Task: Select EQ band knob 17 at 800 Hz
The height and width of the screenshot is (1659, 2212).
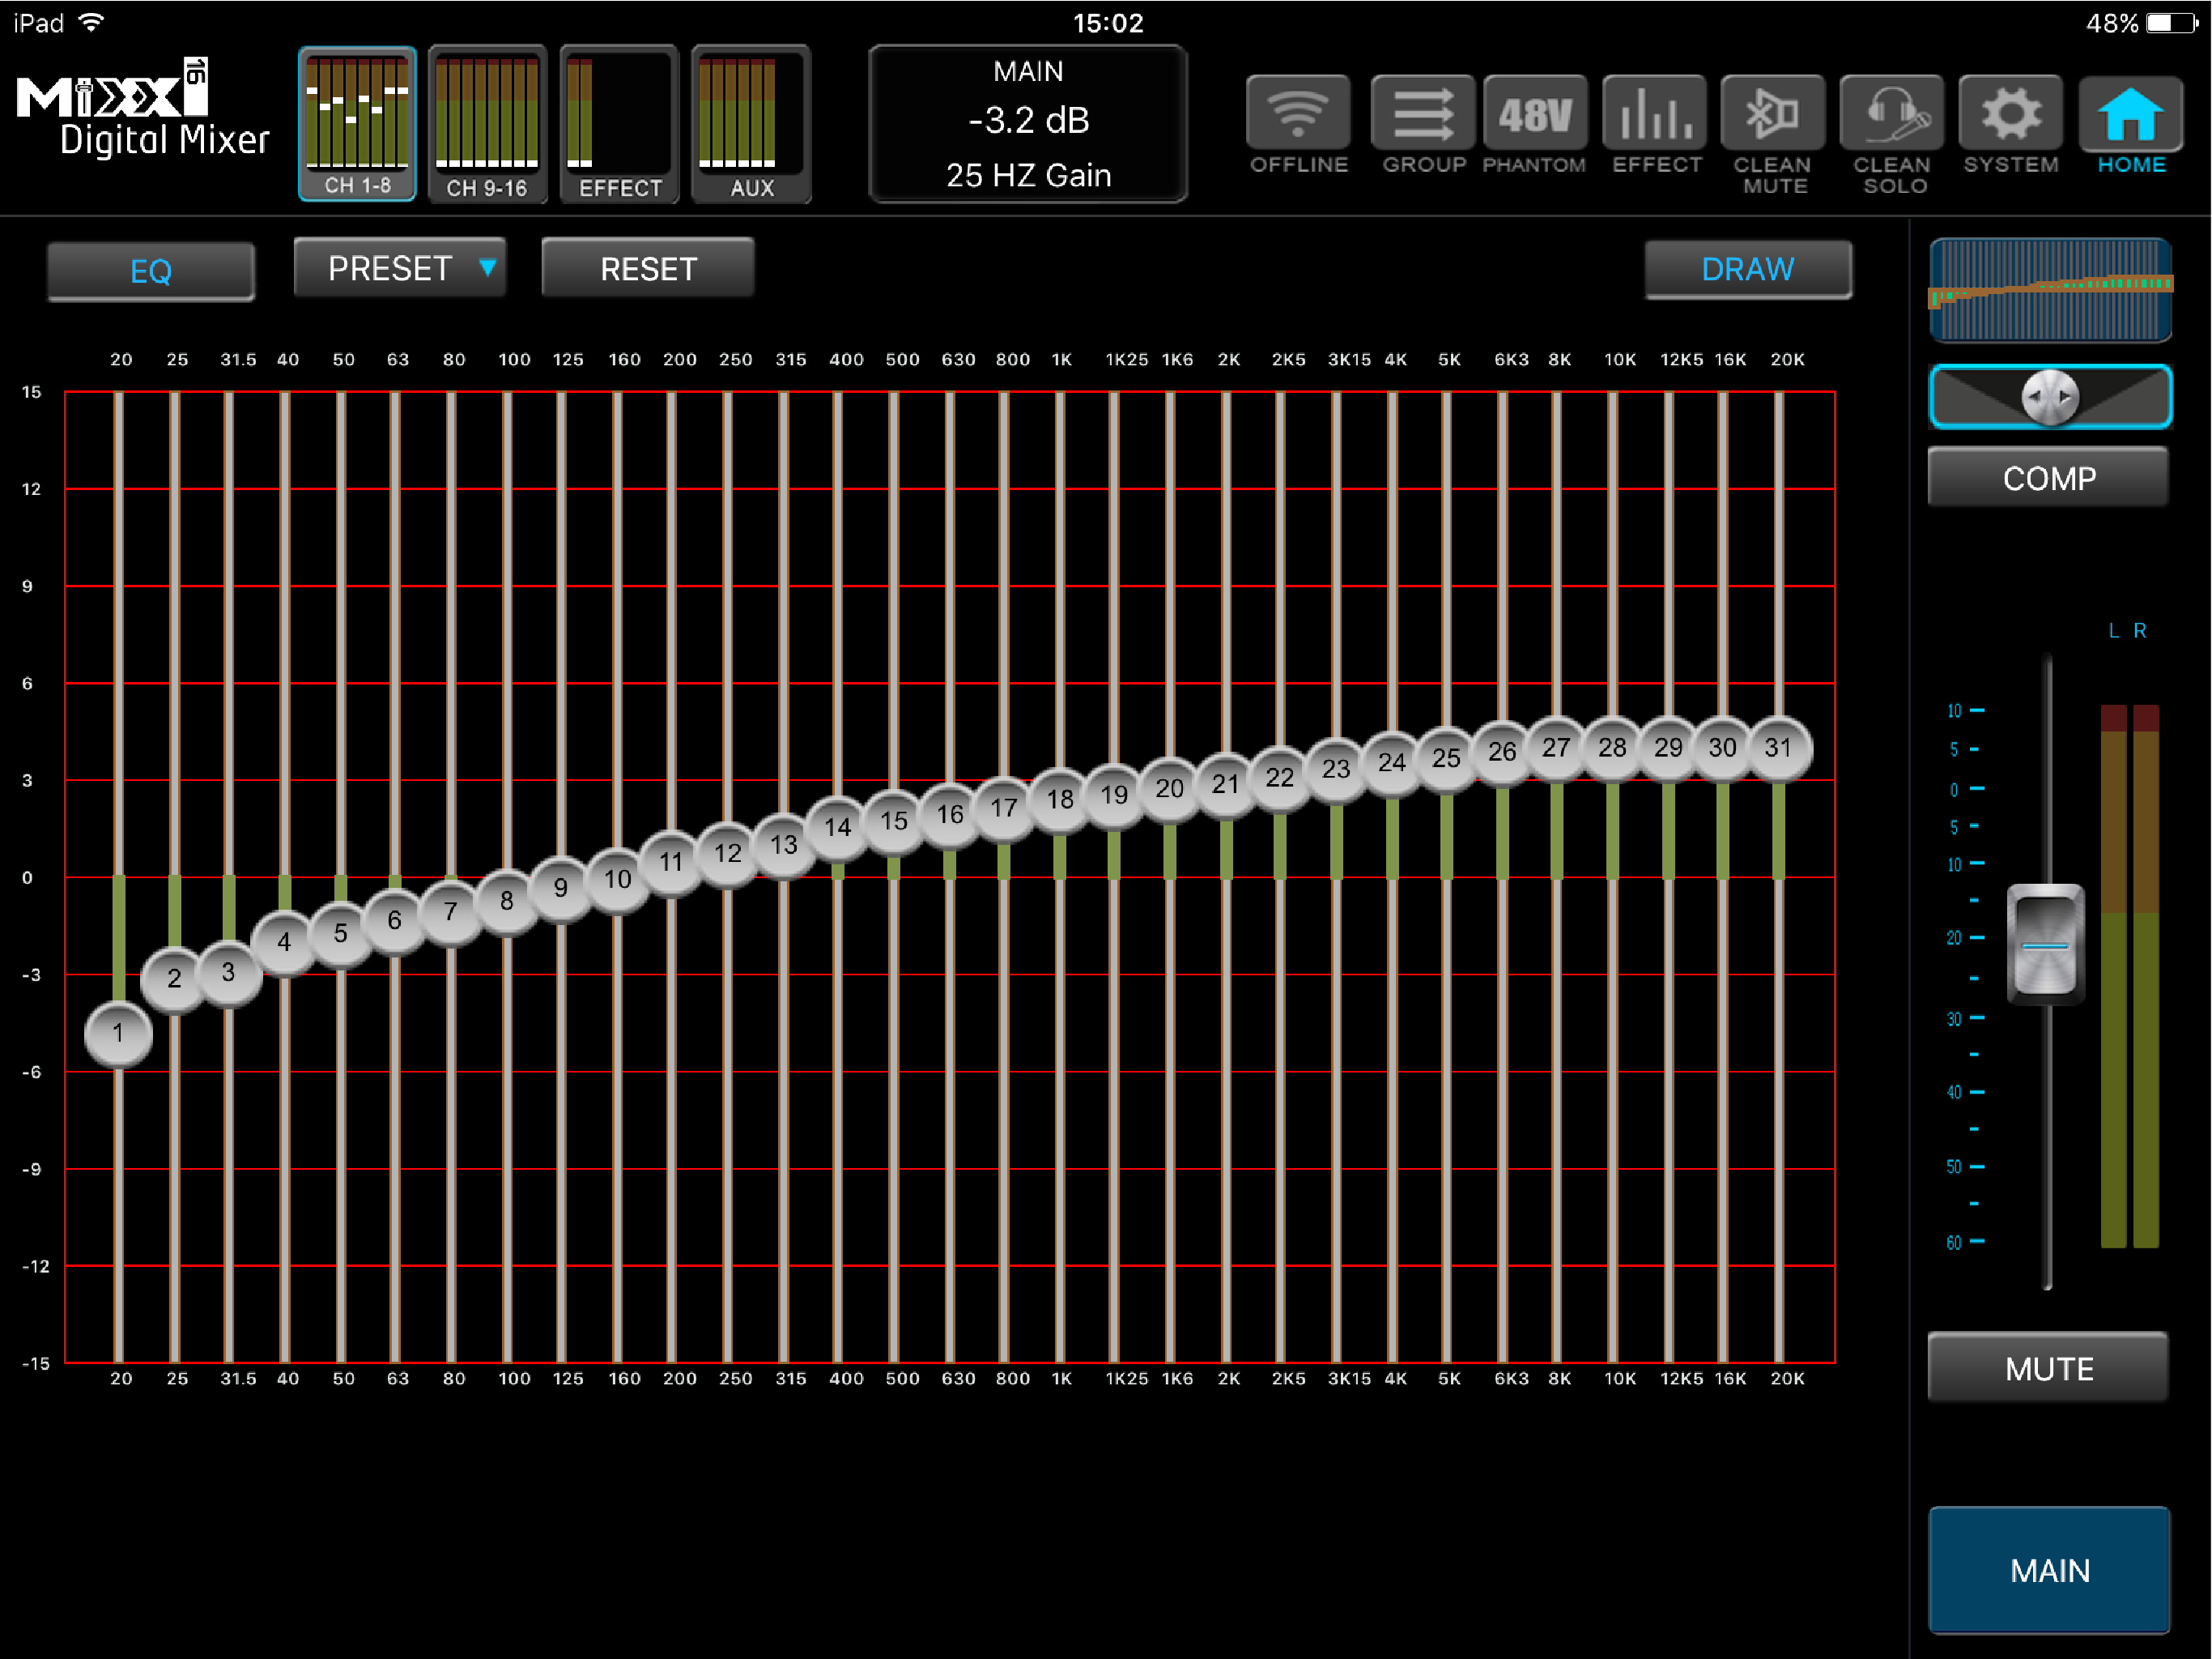Action: [1003, 808]
